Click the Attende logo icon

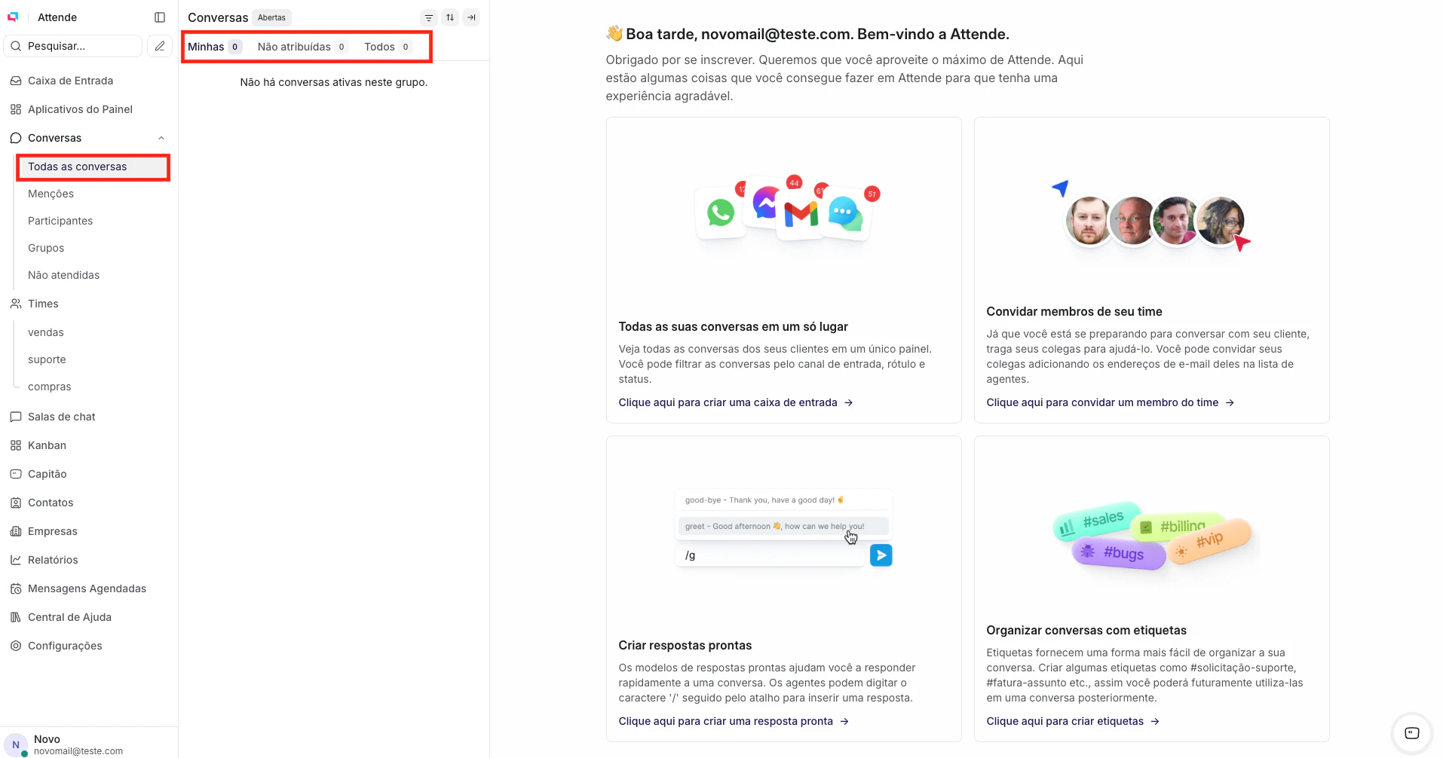(x=13, y=17)
